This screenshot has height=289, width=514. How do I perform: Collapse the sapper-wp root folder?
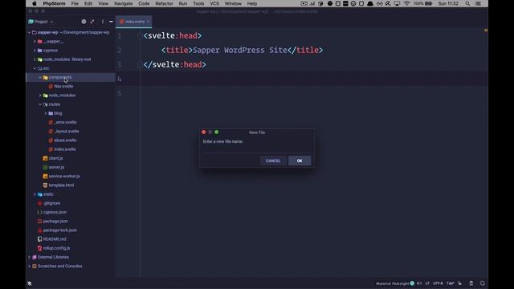pos(29,32)
